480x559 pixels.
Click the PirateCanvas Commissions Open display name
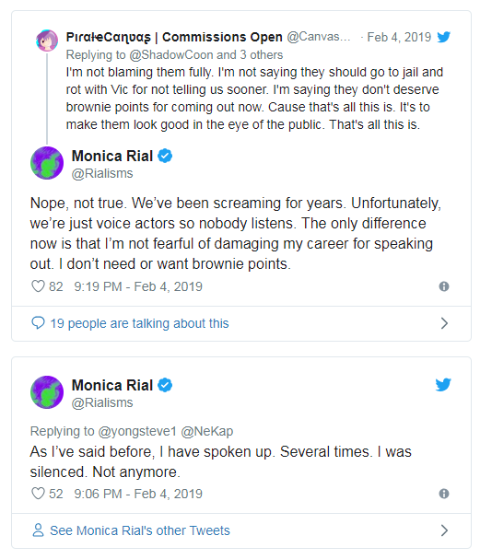(x=174, y=37)
